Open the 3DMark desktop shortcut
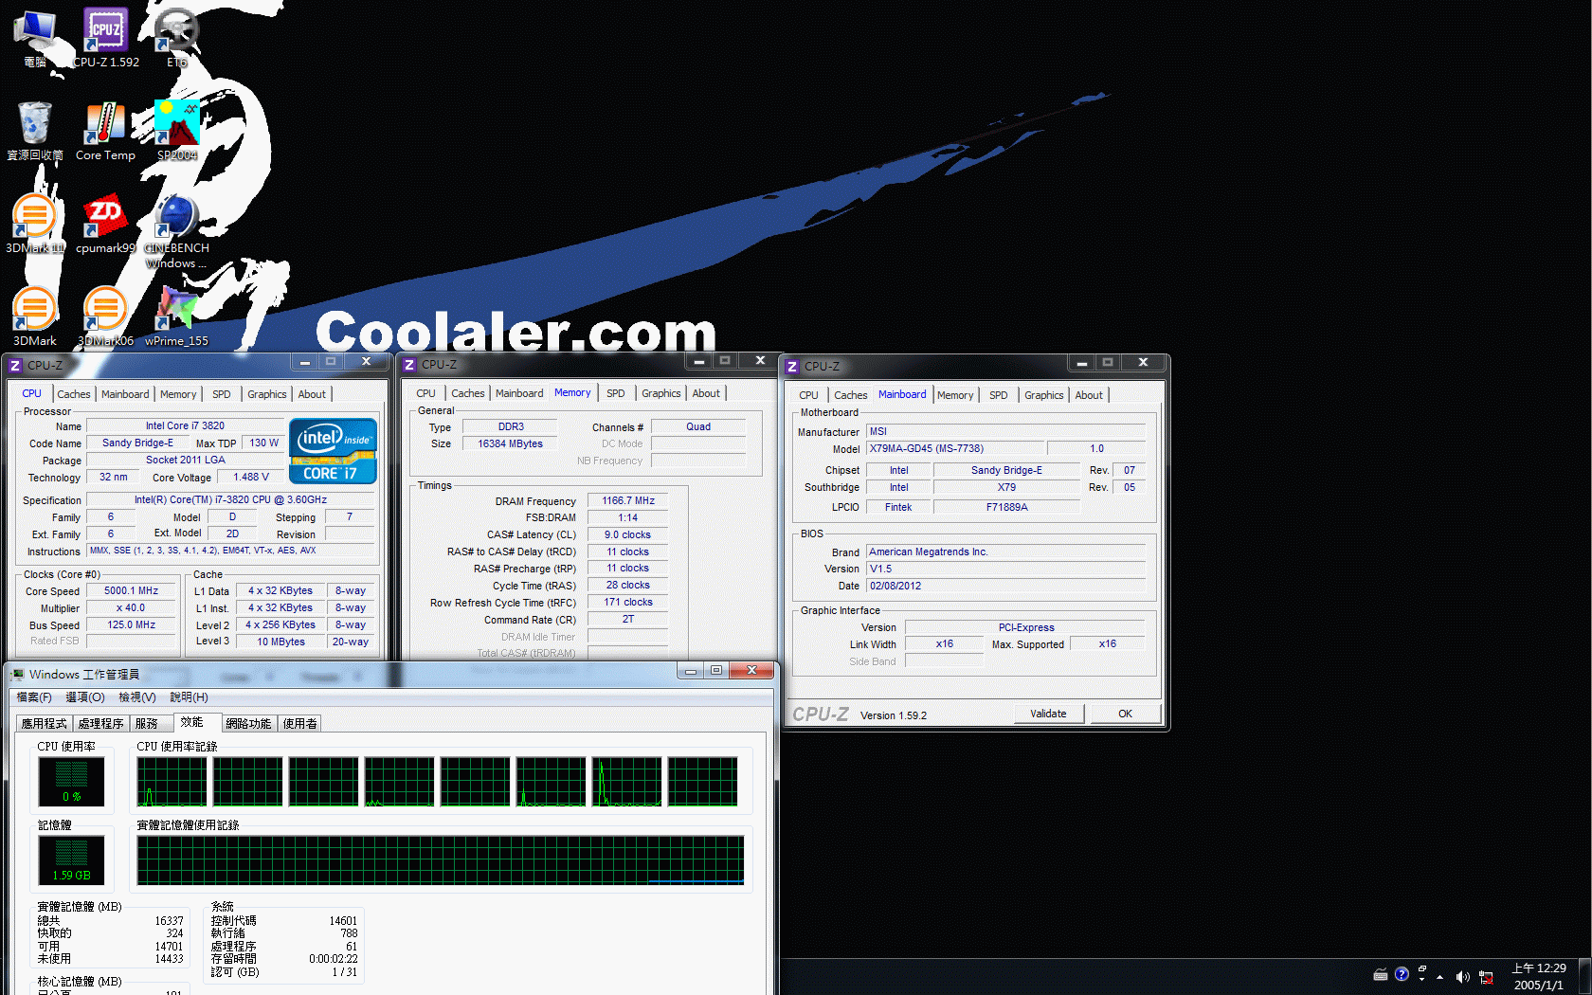Image resolution: width=1592 pixels, height=995 pixels. [x=35, y=317]
